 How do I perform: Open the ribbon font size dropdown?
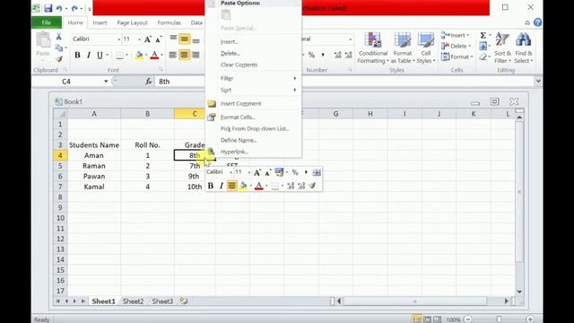pyautogui.click(x=140, y=39)
